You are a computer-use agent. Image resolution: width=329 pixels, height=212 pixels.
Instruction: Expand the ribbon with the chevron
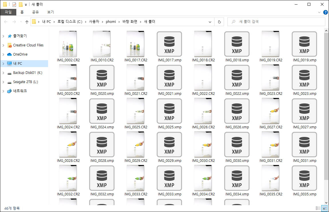319,12
